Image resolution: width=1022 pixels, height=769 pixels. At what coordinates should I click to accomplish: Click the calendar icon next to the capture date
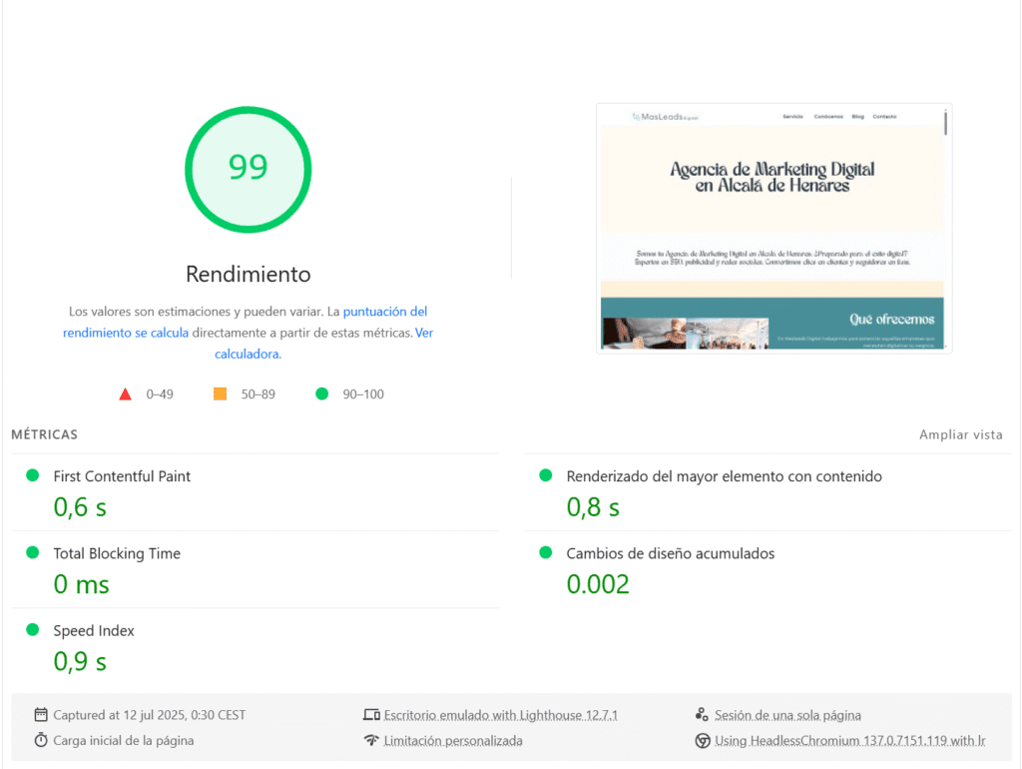tap(40, 714)
